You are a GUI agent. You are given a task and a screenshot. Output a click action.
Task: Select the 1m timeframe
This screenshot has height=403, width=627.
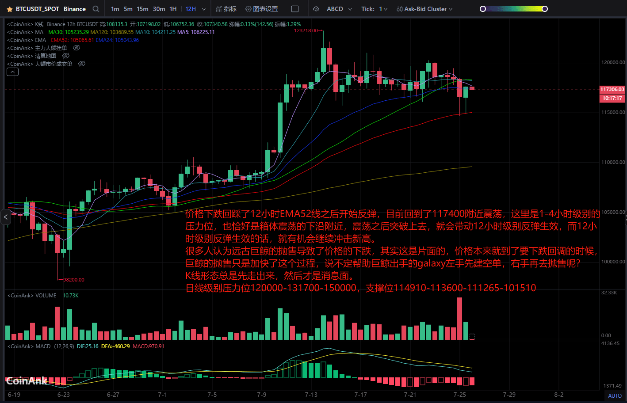115,9
